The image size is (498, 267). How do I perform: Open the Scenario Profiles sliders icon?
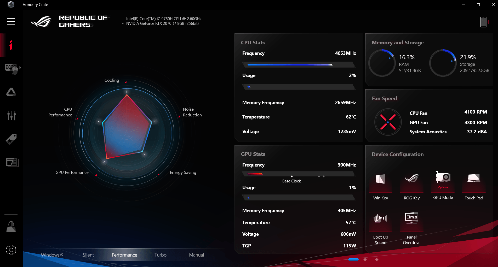[x=11, y=115]
